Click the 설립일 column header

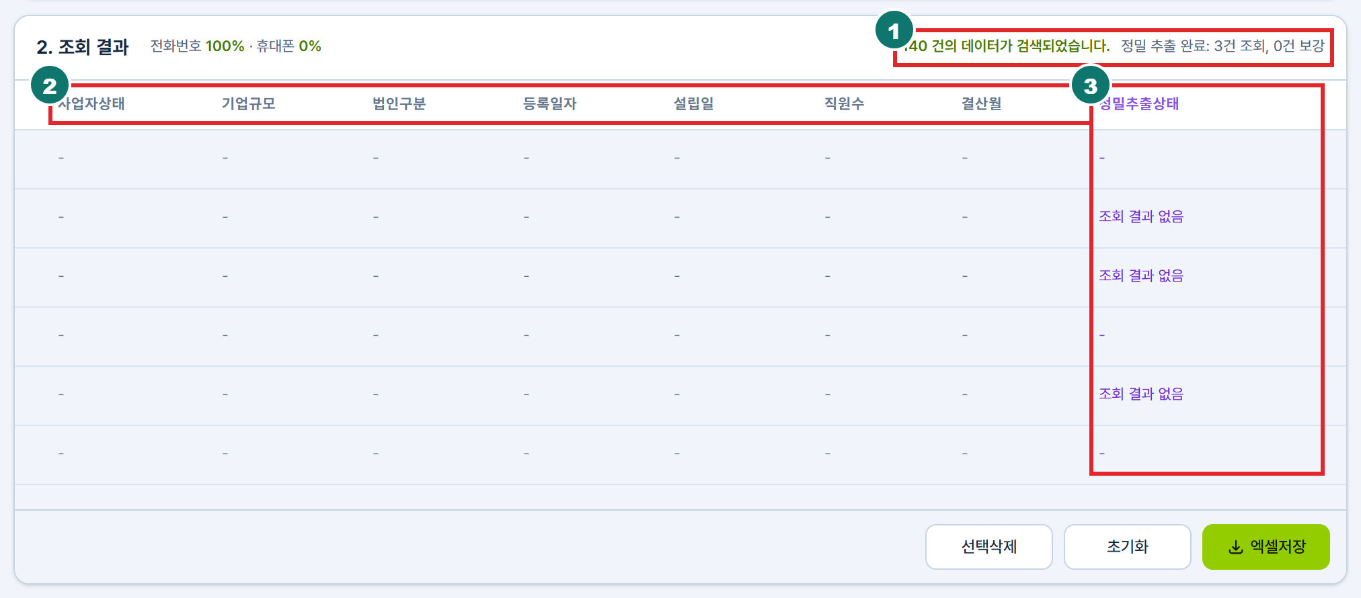click(694, 103)
